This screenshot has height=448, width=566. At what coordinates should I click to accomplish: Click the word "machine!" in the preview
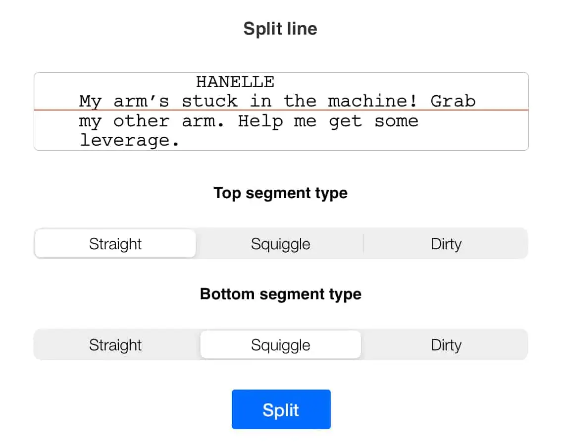tap(372, 101)
